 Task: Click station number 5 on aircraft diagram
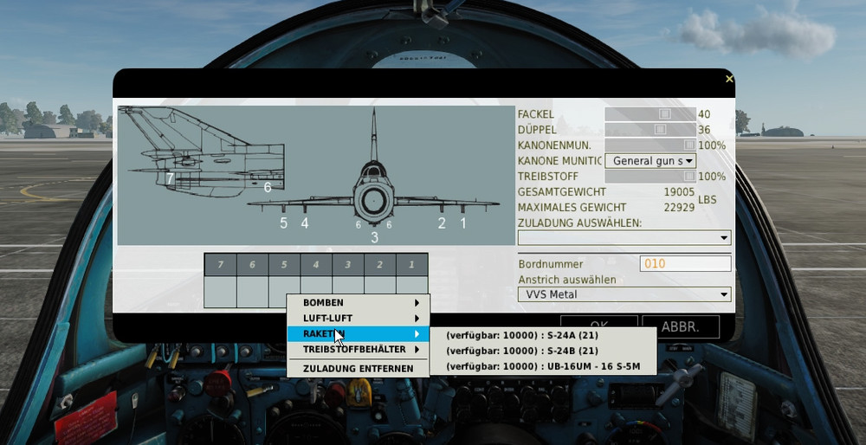(283, 223)
